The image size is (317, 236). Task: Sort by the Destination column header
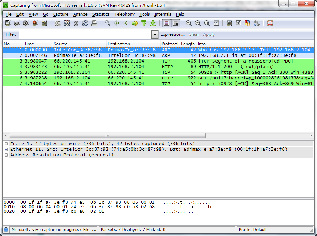[x=133, y=44]
